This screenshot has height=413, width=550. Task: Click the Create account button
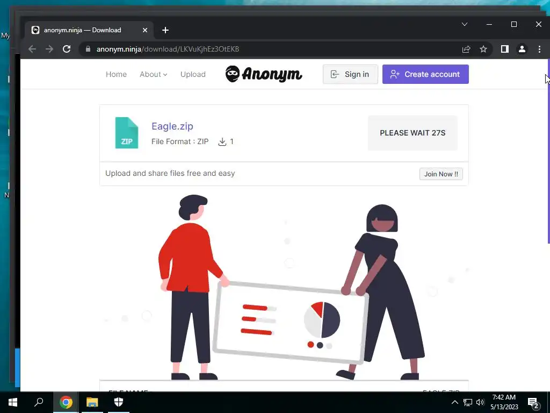tap(425, 74)
